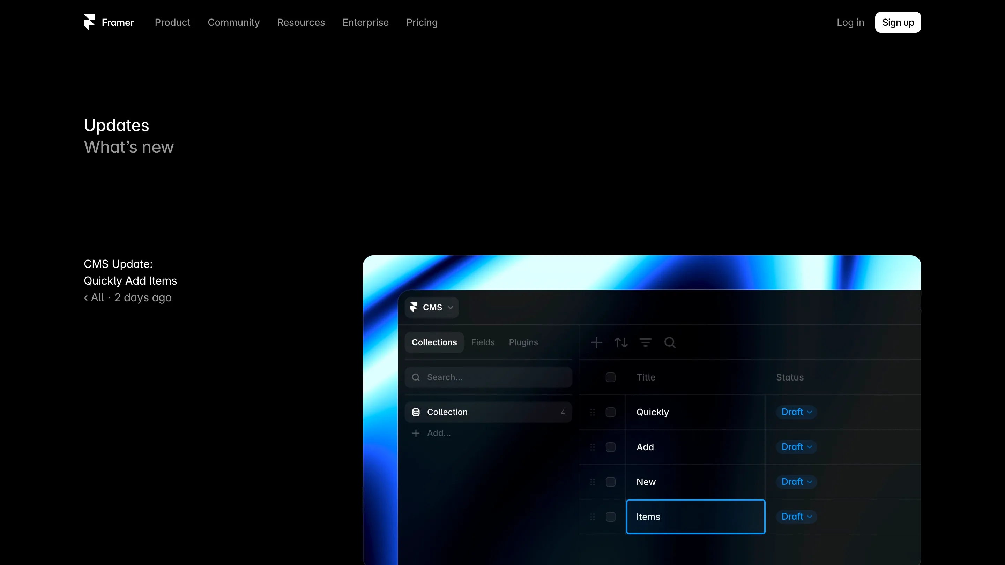Click the sort arrows icon
1005x565 pixels.
[621, 342]
